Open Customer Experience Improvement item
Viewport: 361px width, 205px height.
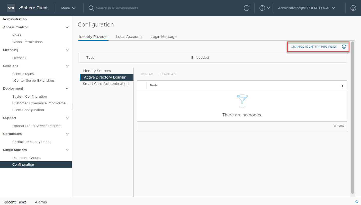40,103
